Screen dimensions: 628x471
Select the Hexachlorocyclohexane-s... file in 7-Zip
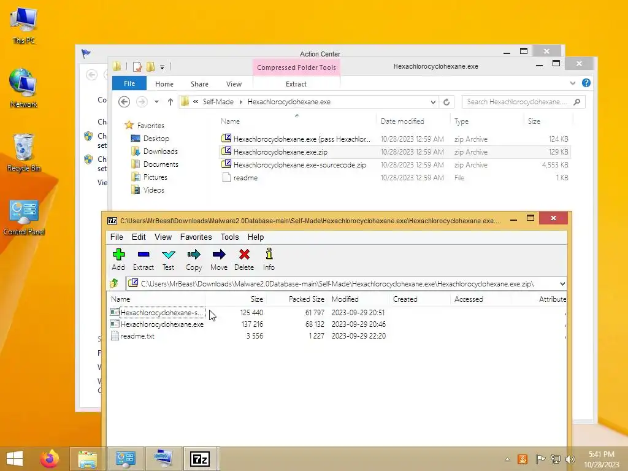pyautogui.click(x=162, y=312)
